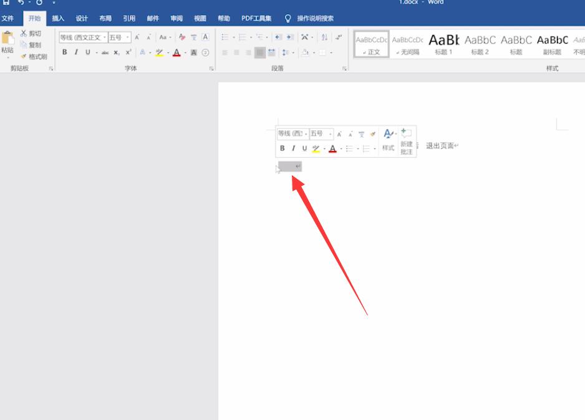Apply red font color in mini toolbar
The height and width of the screenshot is (420, 585).
pyautogui.click(x=333, y=148)
